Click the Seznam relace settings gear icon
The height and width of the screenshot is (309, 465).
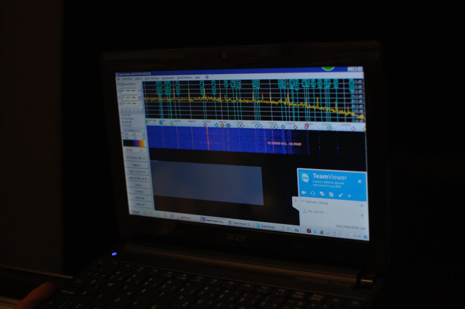coord(362,205)
